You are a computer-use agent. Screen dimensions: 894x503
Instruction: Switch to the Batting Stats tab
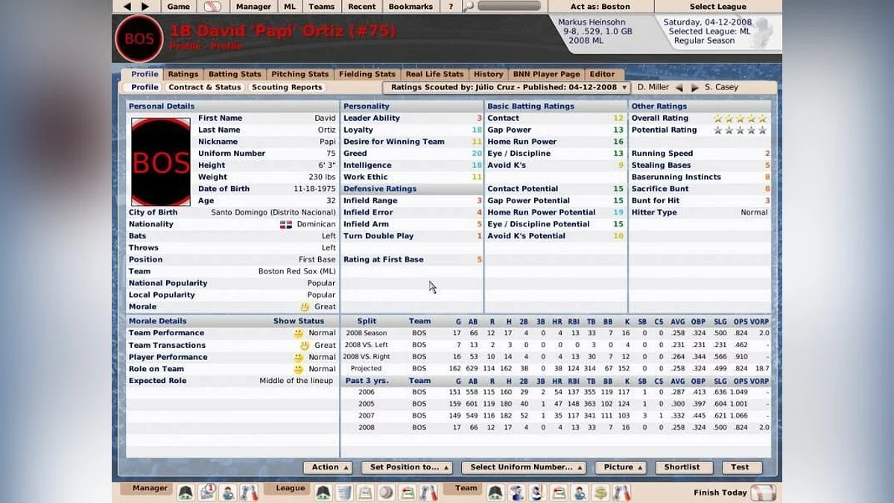[235, 74]
